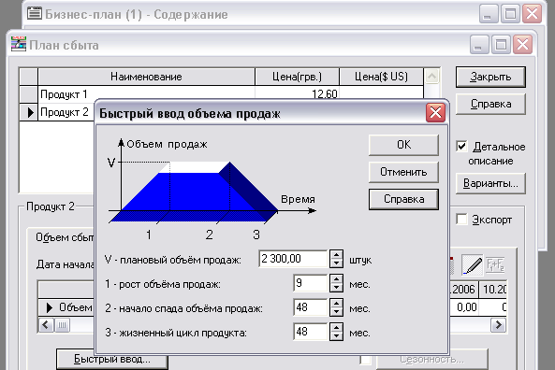This screenshot has height=370, width=555.
Task: Click the planned sales volume field (2 300,00)
Action: coord(293,259)
